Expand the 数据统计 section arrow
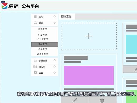The width and height of the screenshot is (137, 103). coord(55,60)
